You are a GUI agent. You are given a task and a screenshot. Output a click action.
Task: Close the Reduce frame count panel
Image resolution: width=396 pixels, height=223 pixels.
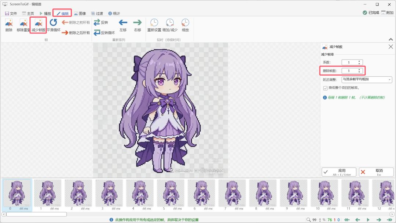tap(391, 47)
